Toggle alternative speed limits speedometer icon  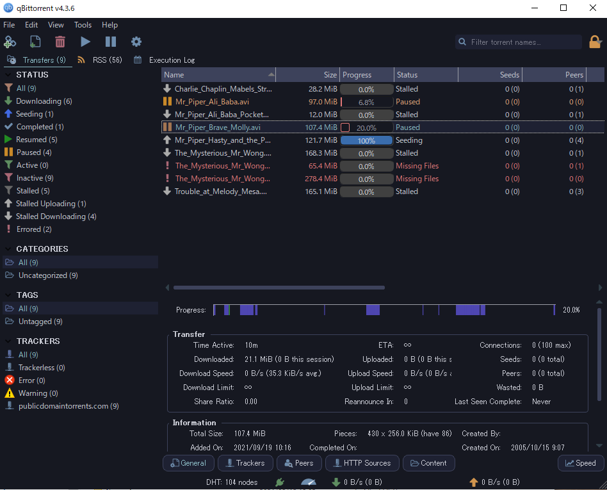309,482
